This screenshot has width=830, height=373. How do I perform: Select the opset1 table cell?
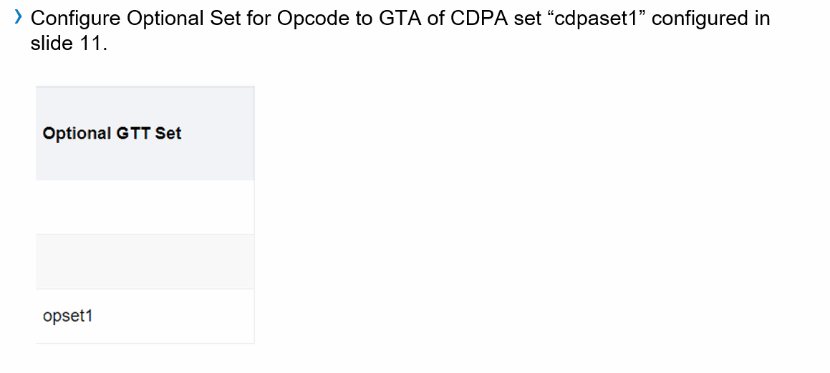(x=145, y=317)
